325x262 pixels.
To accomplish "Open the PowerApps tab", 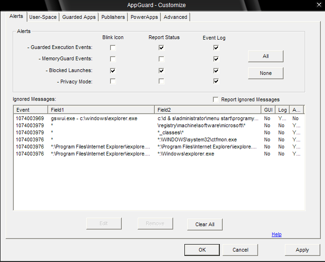I will tap(144, 17).
